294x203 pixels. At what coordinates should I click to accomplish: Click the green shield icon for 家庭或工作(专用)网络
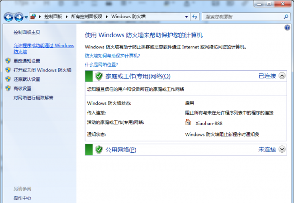point(99,76)
